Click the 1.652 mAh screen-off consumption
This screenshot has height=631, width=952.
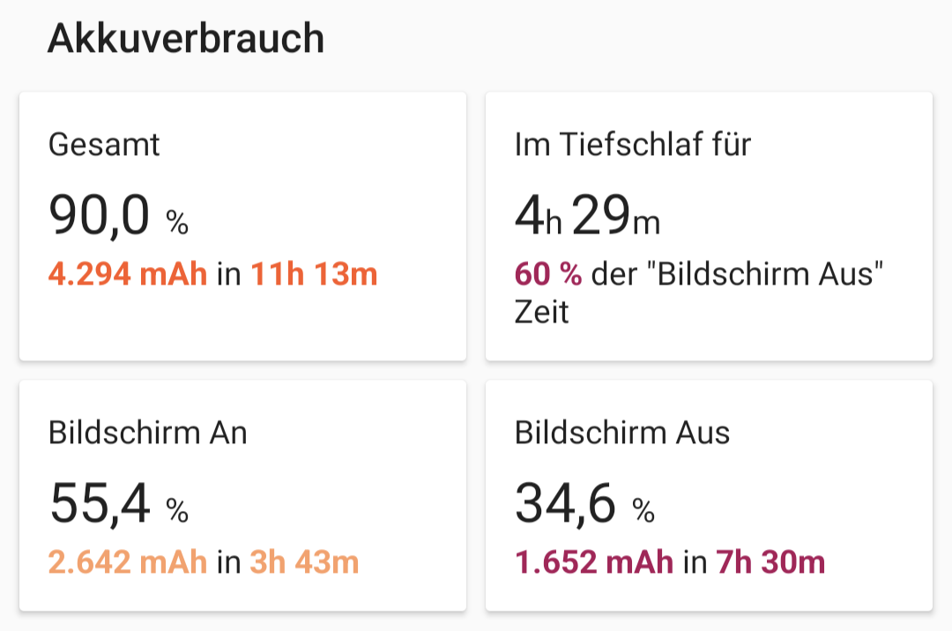pos(594,562)
